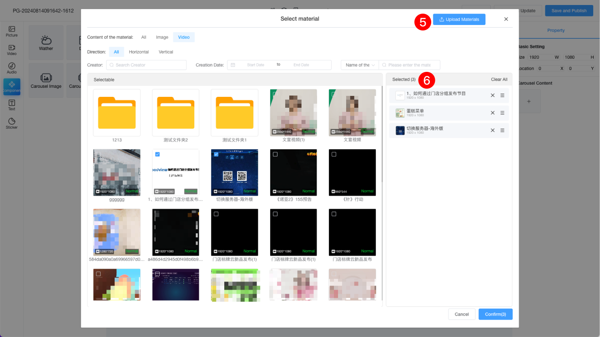
Task: Check the 584da090a0a69966597d0 video checkbox
Action: click(98, 214)
